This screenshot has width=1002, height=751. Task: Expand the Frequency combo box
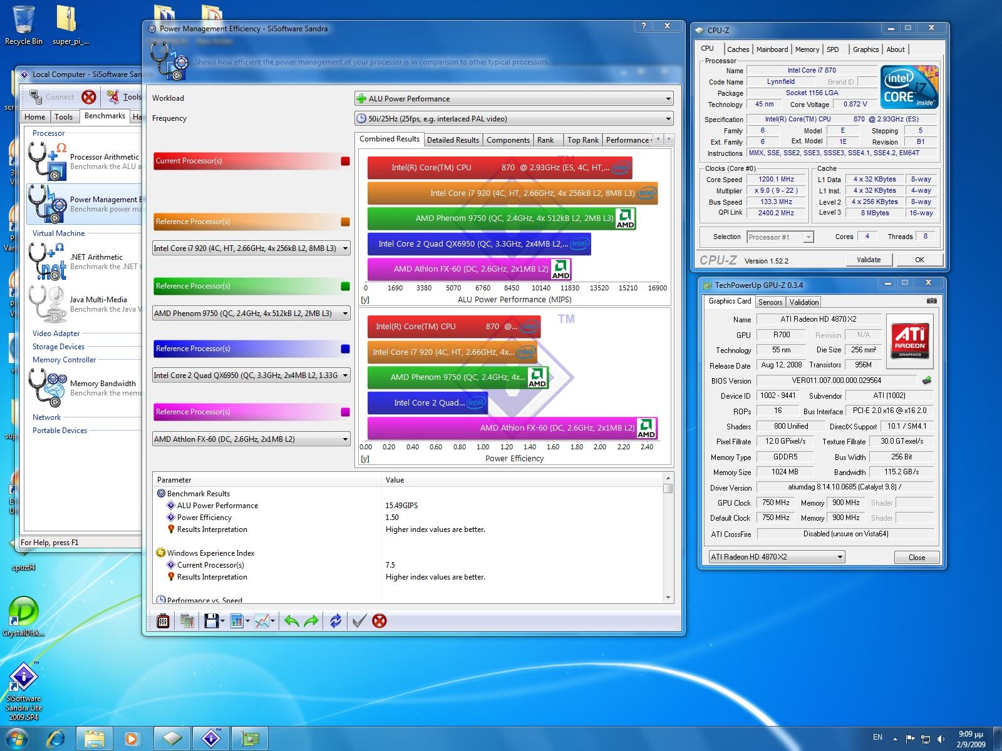coord(514,119)
